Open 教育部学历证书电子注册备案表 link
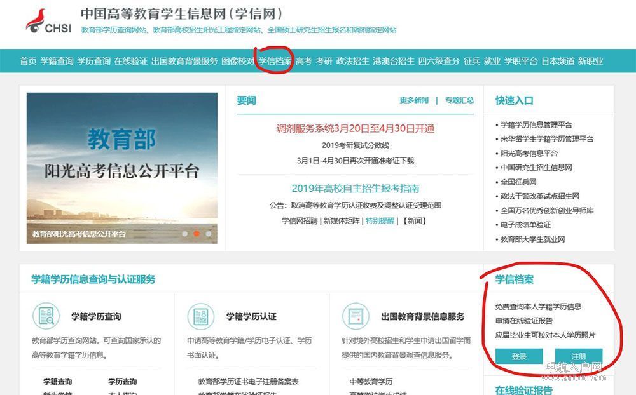The width and height of the screenshot is (636, 395). pos(248,382)
